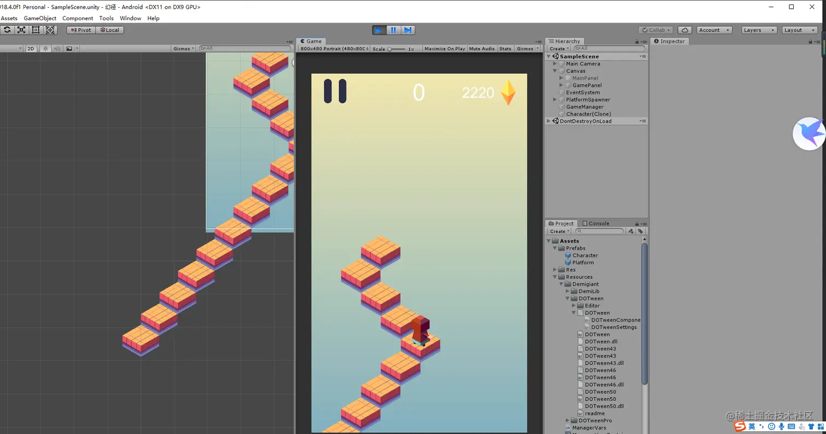The height and width of the screenshot is (434, 826).
Task: Click the in-game pause button
Action: point(335,91)
